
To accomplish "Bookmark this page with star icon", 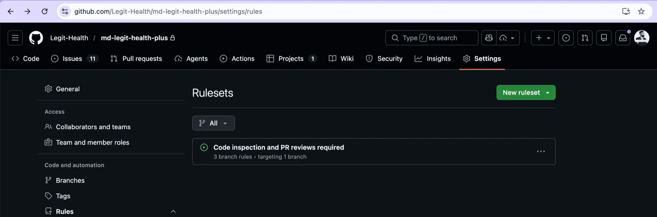I will (x=641, y=11).
